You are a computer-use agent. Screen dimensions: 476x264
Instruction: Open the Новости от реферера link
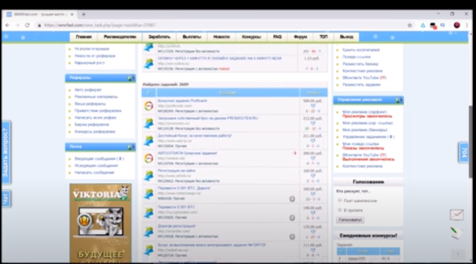coord(95,56)
